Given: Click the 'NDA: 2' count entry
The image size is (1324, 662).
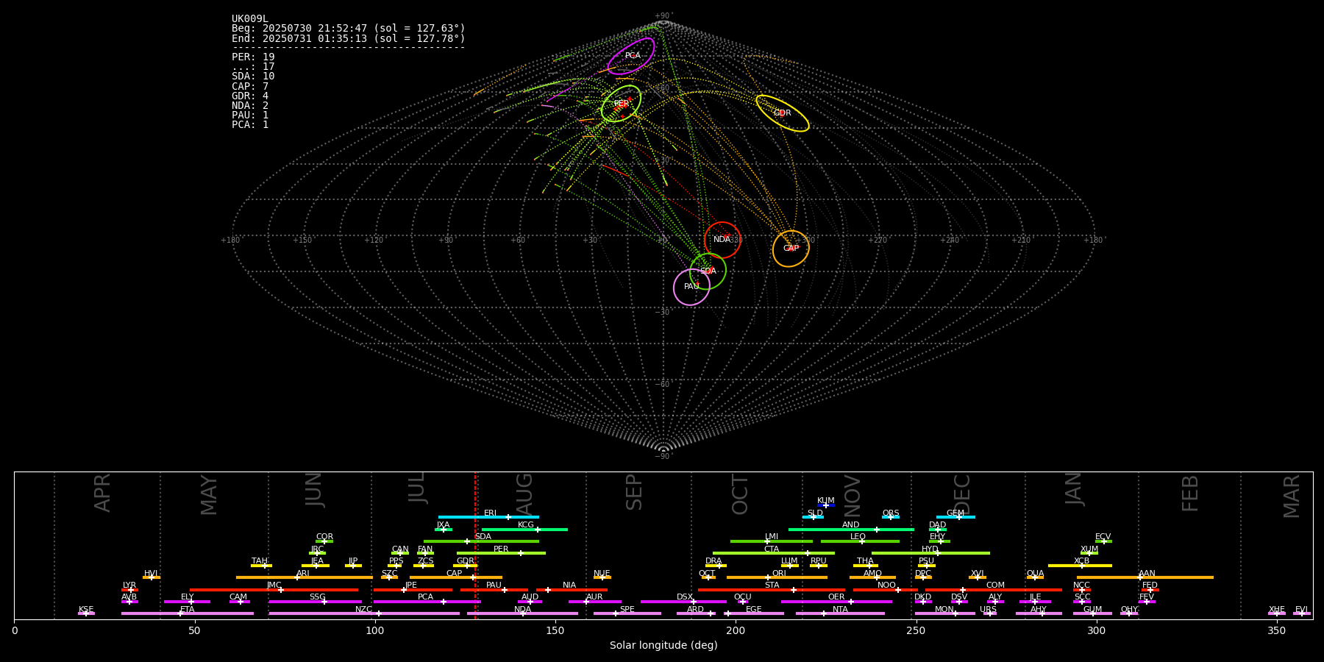Looking at the screenshot, I should [250, 105].
